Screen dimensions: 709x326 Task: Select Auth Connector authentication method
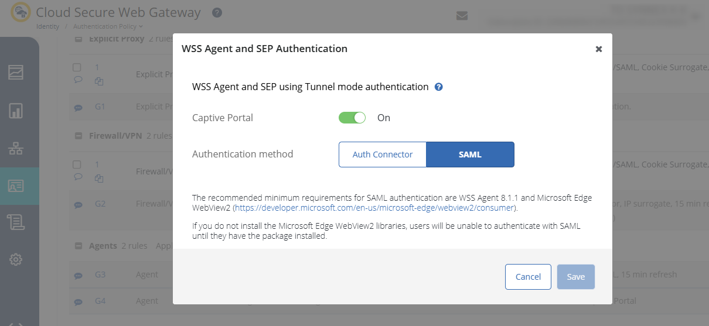tap(383, 155)
